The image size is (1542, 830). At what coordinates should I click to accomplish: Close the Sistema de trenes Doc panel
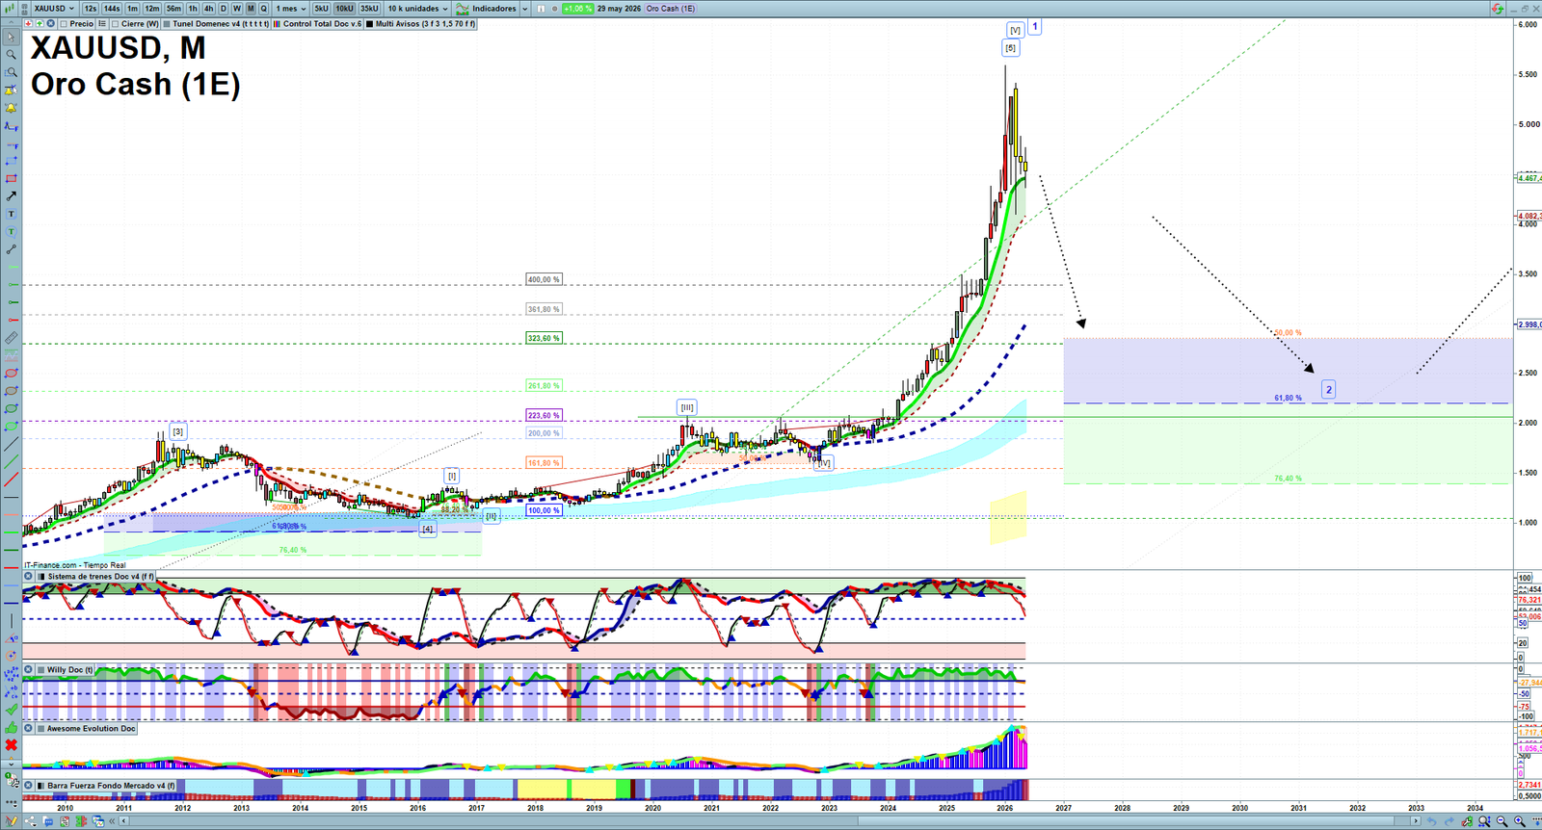point(29,577)
